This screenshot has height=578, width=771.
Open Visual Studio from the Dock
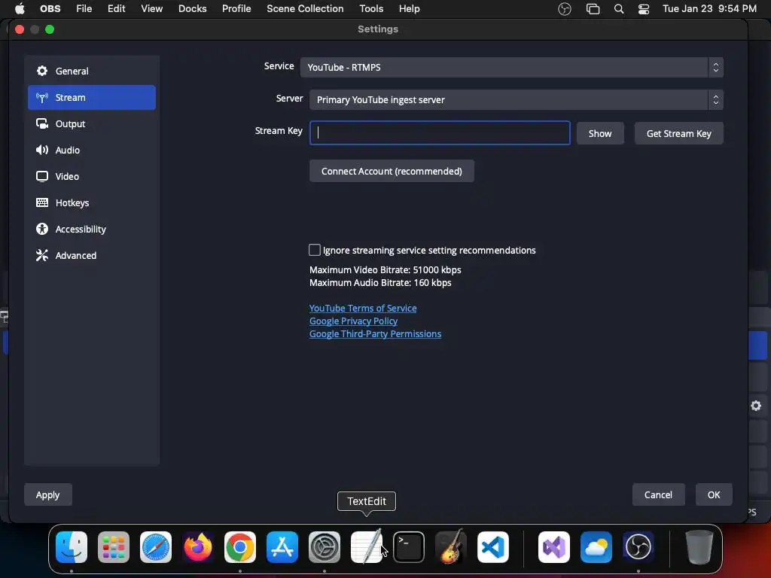pos(554,546)
